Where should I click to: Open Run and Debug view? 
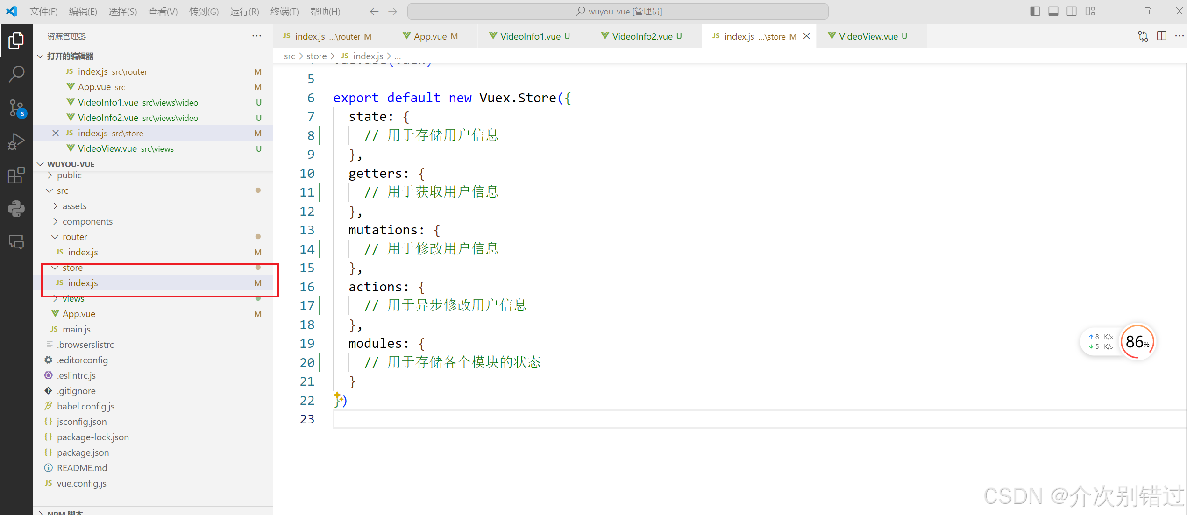pyautogui.click(x=16, y=141)
